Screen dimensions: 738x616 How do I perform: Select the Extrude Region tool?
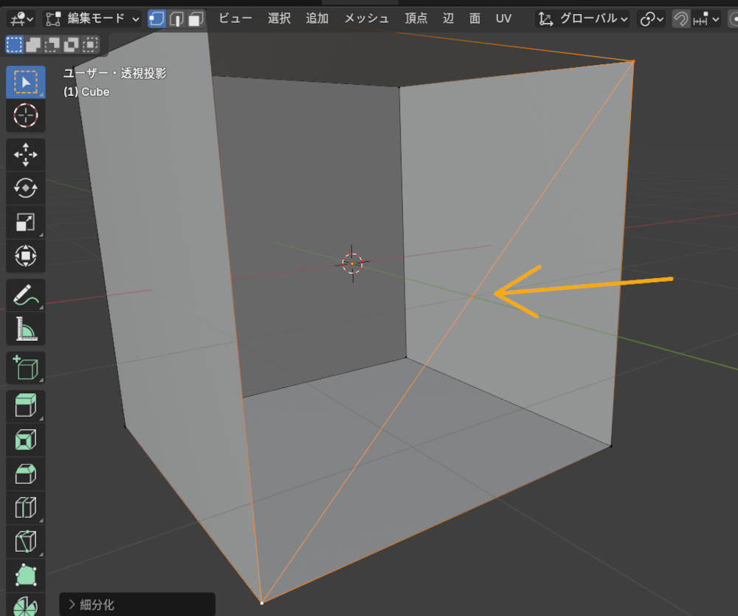(26, 404)
